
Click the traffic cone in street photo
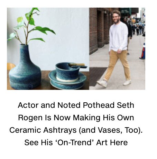click(x=143, y=51)
